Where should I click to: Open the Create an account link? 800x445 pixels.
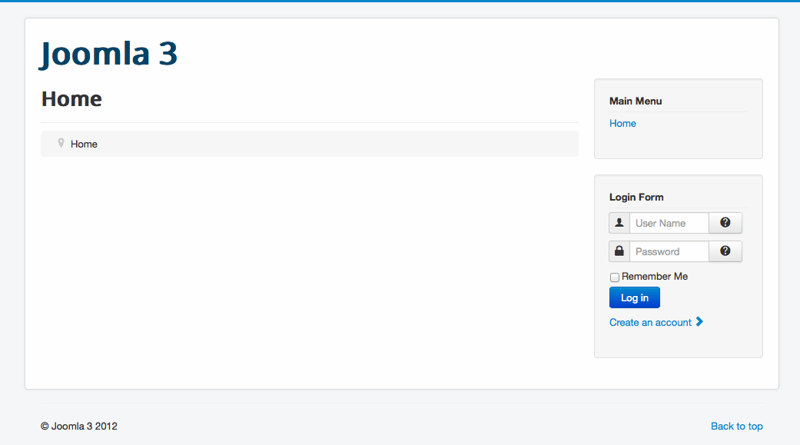[x=650, y=322]
